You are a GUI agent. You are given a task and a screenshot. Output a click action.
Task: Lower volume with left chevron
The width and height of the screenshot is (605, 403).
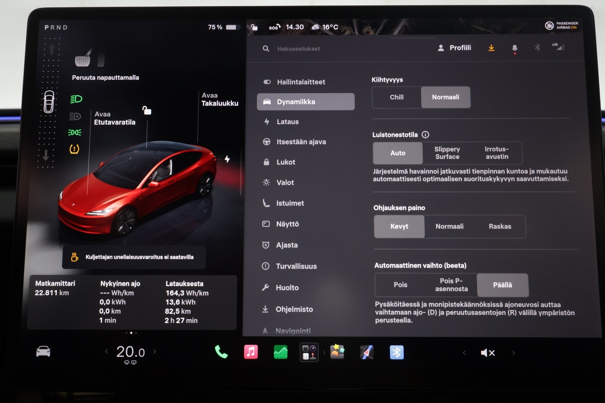pyautogui.click(x=464, y=353)
